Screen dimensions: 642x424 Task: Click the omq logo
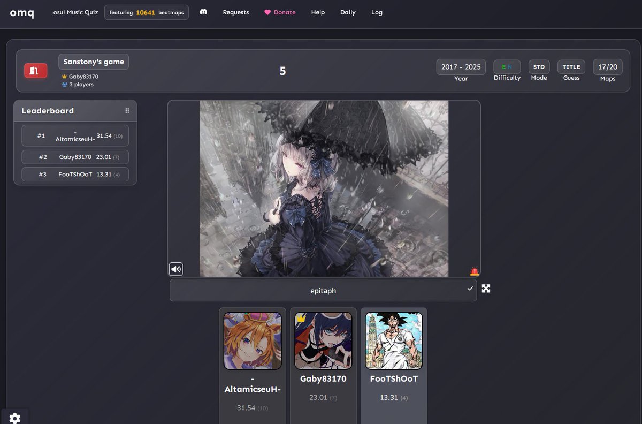(22, 12)
